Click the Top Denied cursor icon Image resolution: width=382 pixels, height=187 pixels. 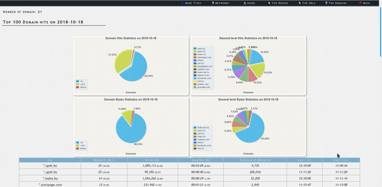[269, 3]
